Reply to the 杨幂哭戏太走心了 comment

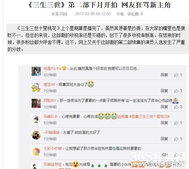coord(164,91)
